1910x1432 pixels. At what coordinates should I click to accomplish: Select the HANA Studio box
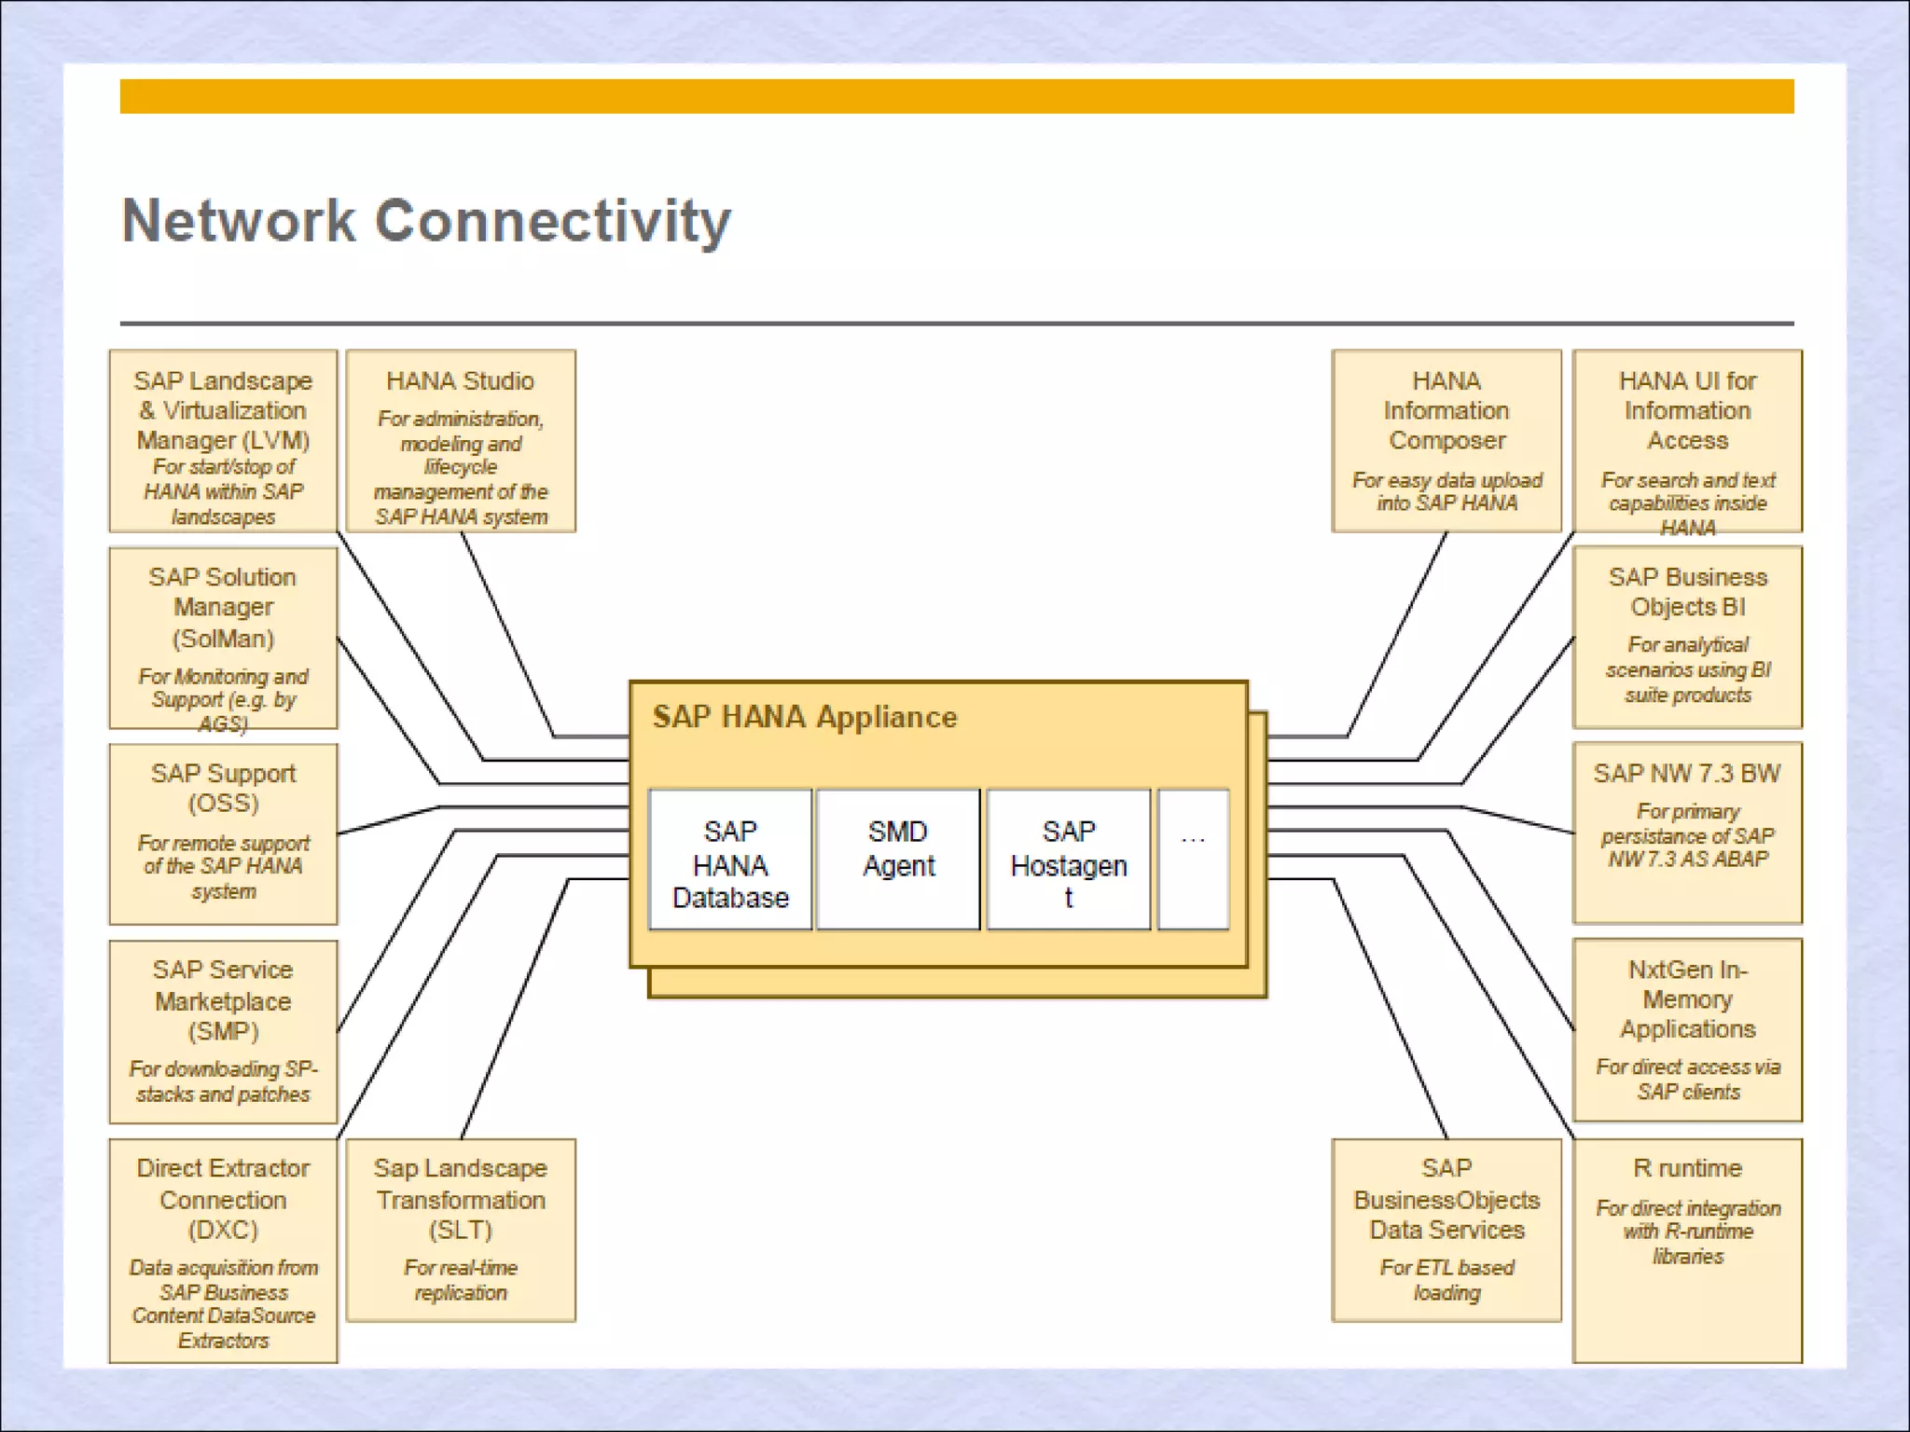pyautogui.click(x=461, y=441)
